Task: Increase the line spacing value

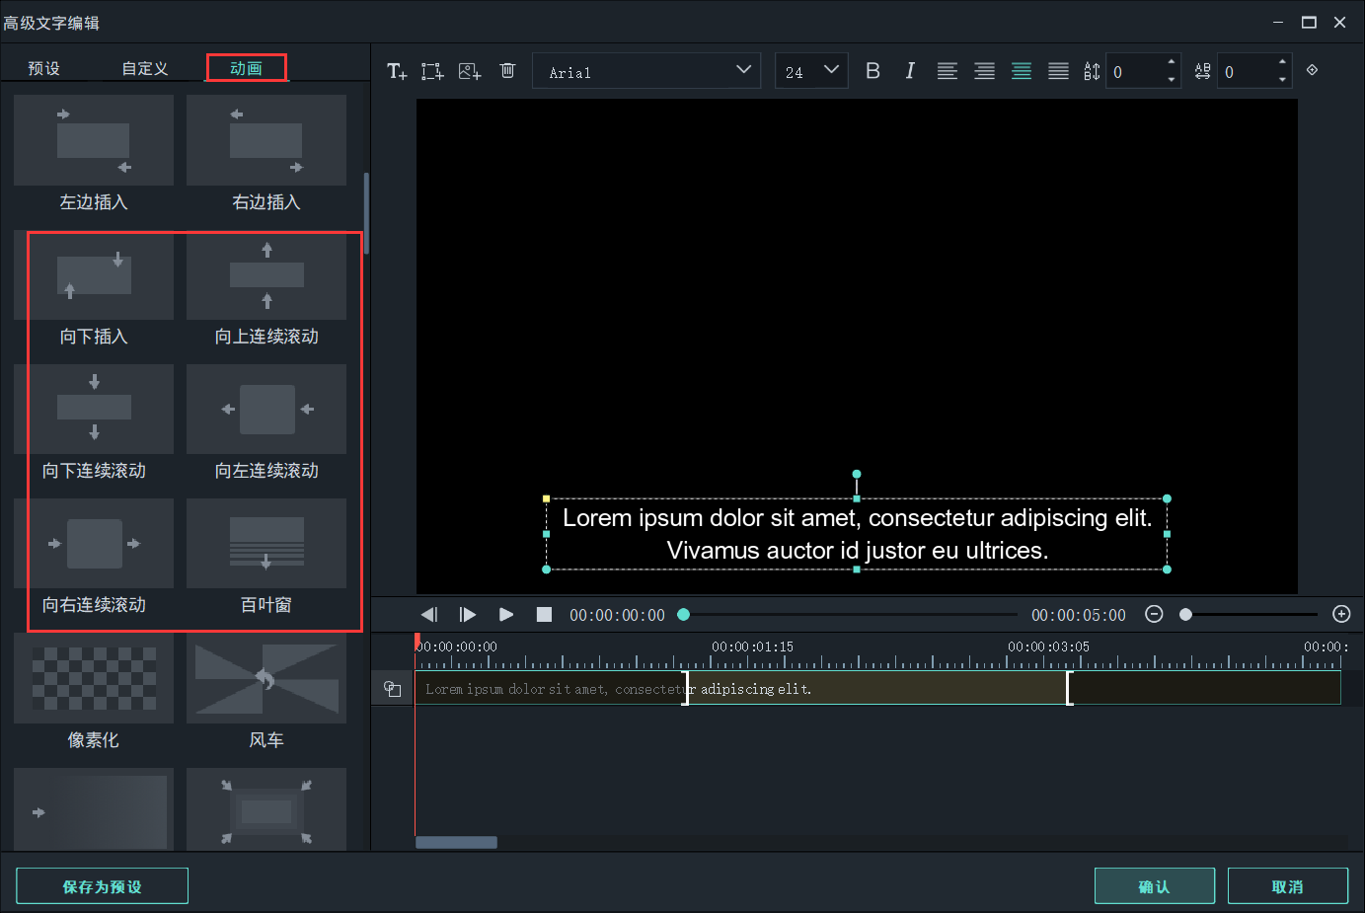Action: click(x=1172, y=63)
